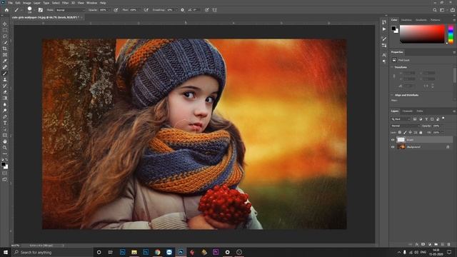Collapse the Transform section

(x=392, y=67)
